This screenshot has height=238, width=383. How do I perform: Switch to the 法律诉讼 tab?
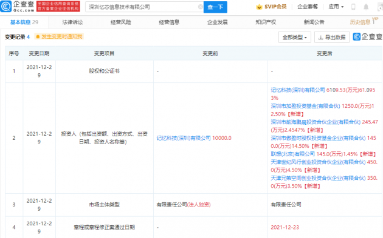72,22
